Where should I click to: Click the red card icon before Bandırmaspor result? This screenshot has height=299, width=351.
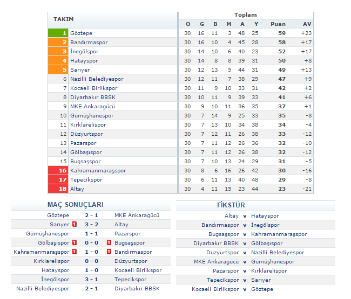[109, 252]
